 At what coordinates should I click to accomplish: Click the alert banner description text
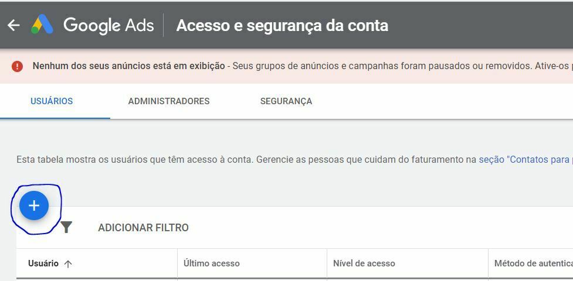pos(403,66)
